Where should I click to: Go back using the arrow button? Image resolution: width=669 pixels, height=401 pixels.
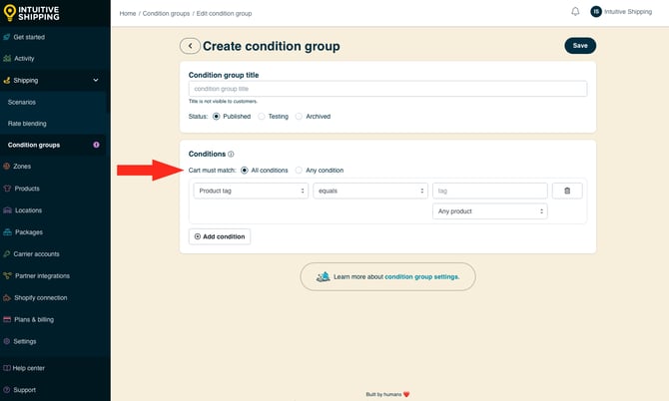coord(190,46)
